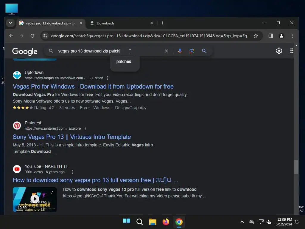Click the sony-vegas.en.uptodown.com URL text
The width and height of the screenshot is (305, 229).
(64, 78)
